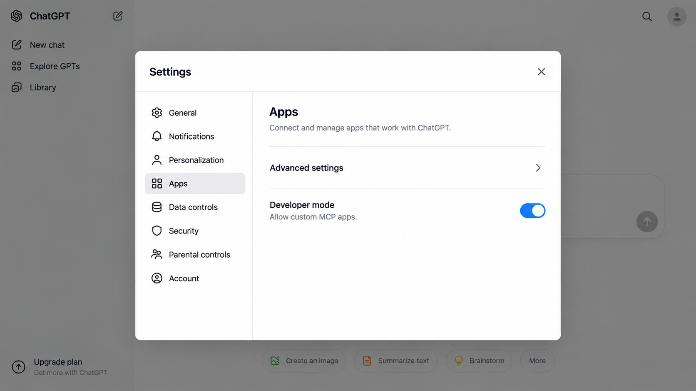Viewport: 696px width, 391px height.
Task: Click the Settings dialog title
Action: 170,72
